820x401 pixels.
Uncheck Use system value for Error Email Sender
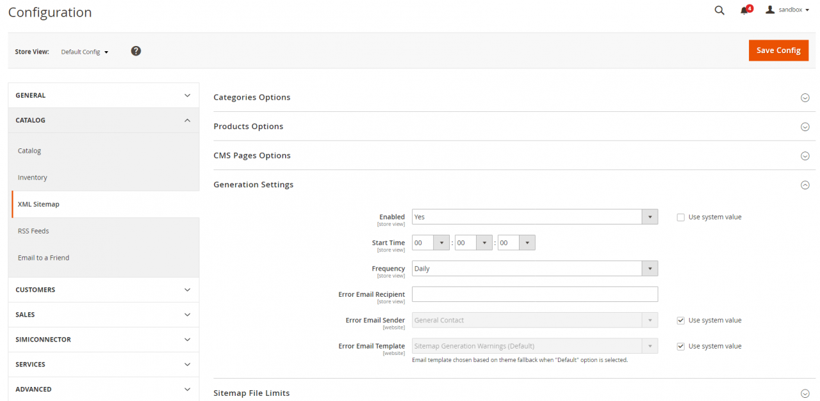pyautogui.click(x=681, y=320)
